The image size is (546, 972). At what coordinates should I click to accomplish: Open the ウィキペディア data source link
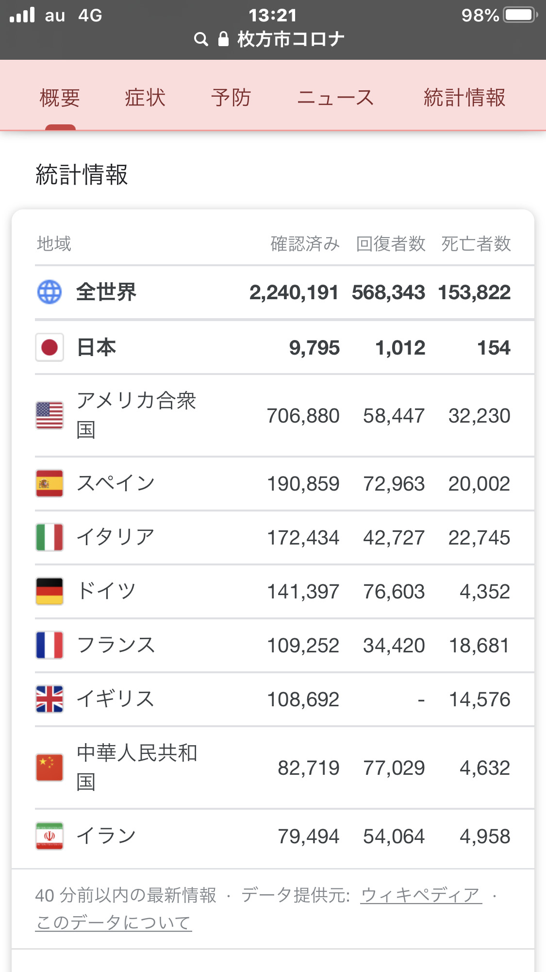[421, 895]
